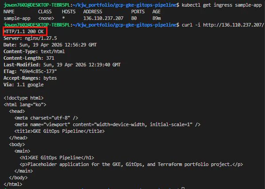Click the '<html lang="ko">' line
This screenshot has height=189, width=265.
(25, 104)
